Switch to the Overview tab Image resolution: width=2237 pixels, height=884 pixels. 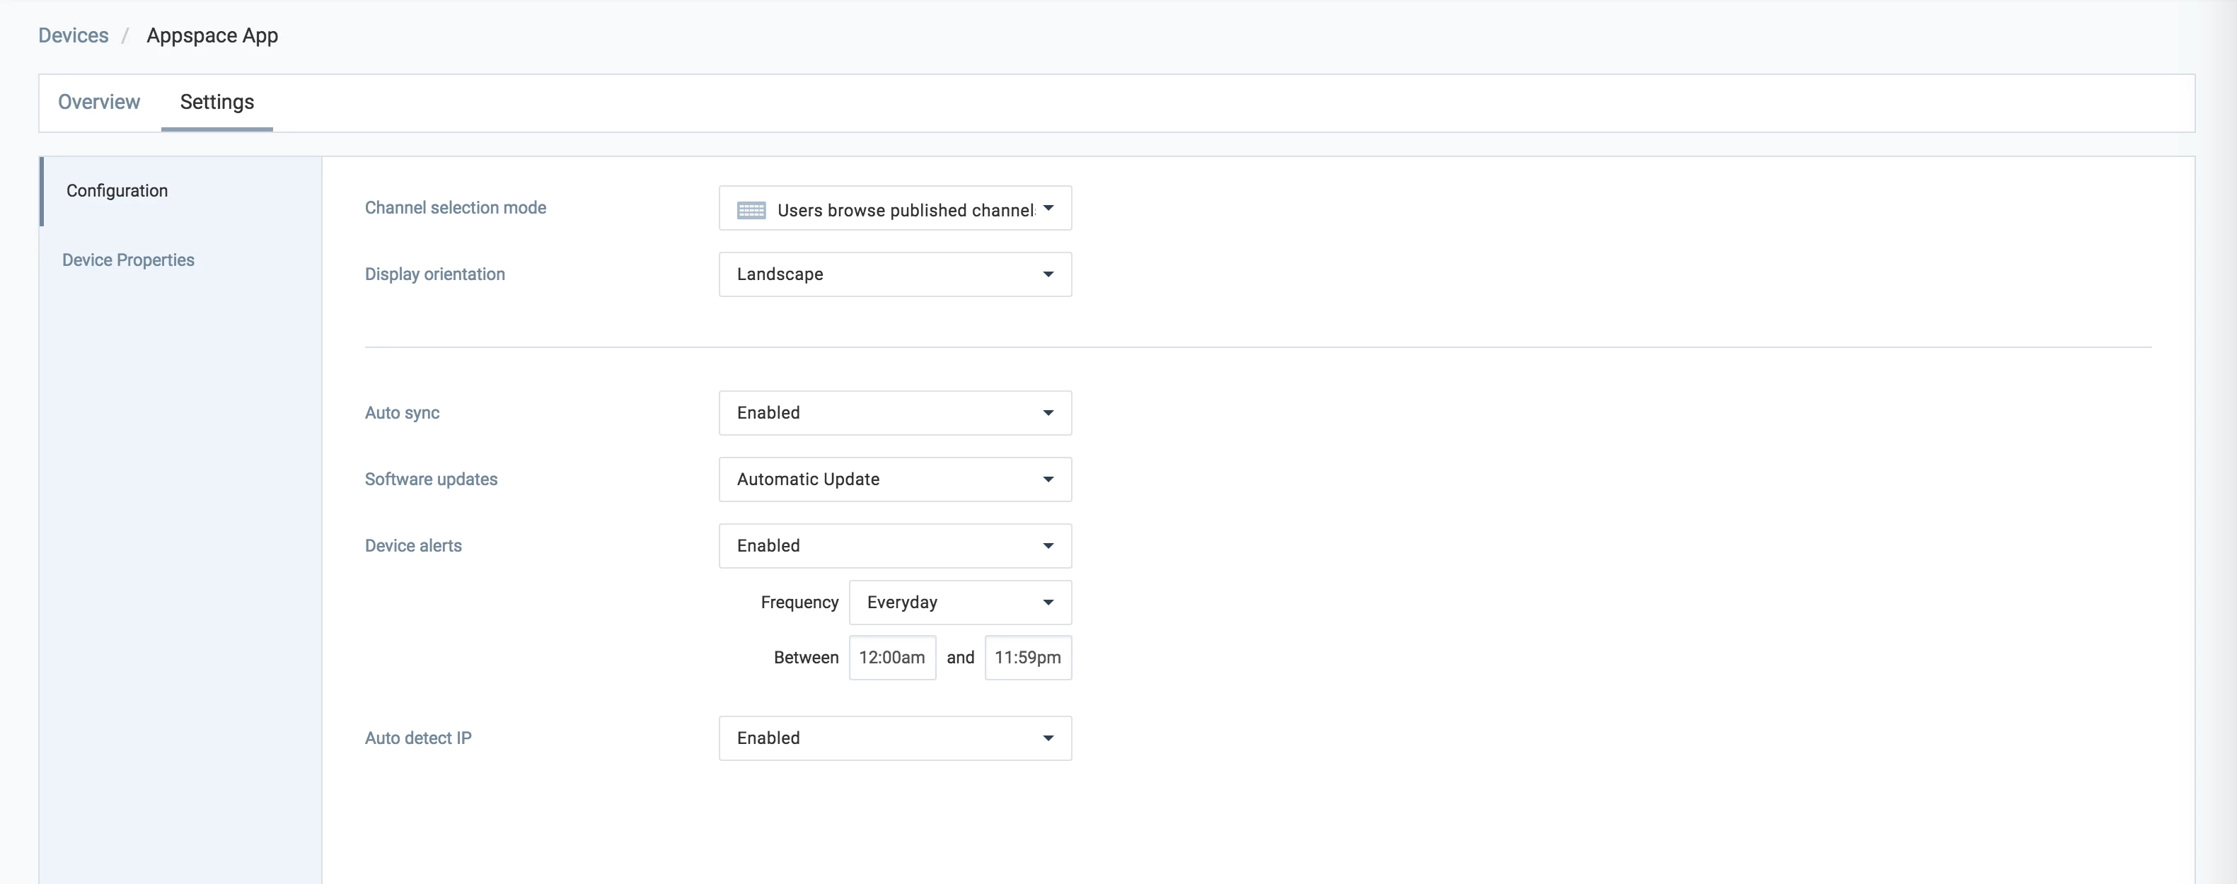point(99,103)
